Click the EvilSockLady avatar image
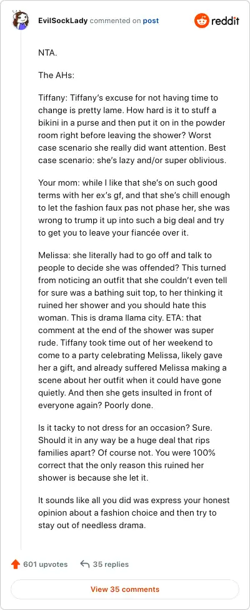The width and height of the screenshot is (250, 610). (x=20, y=20)
